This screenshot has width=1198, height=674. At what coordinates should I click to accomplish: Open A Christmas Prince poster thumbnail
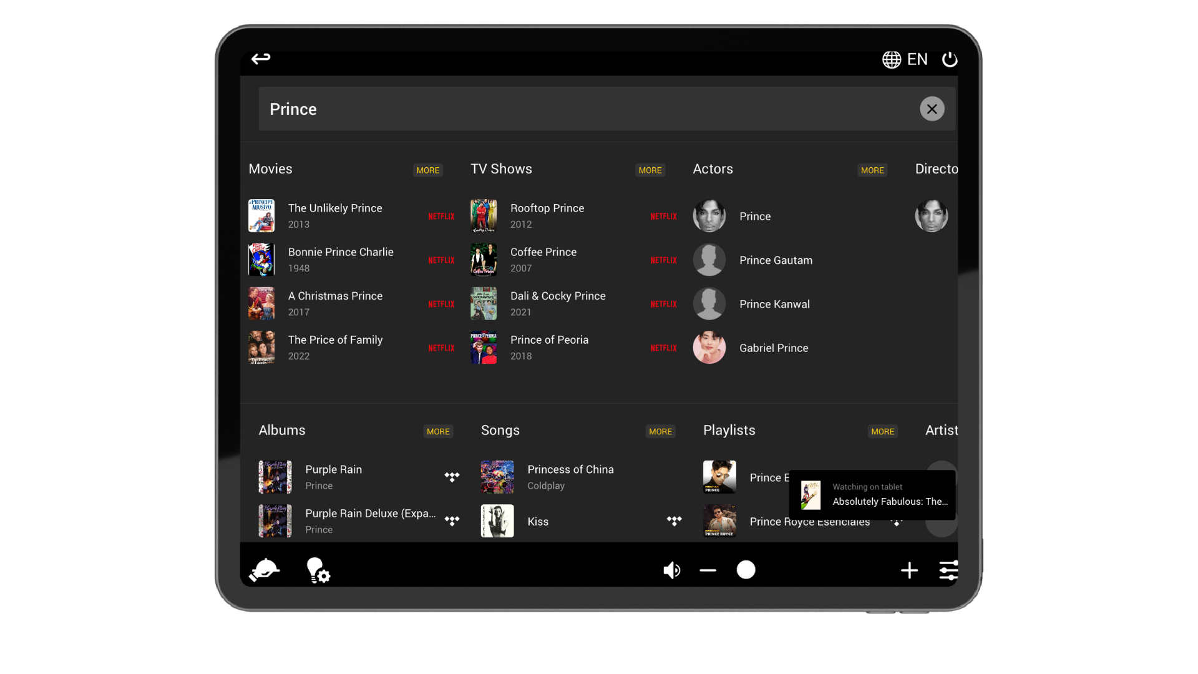261,303
